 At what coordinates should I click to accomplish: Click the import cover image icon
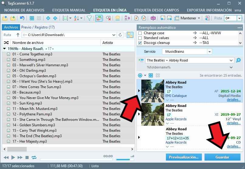[163, 18]
